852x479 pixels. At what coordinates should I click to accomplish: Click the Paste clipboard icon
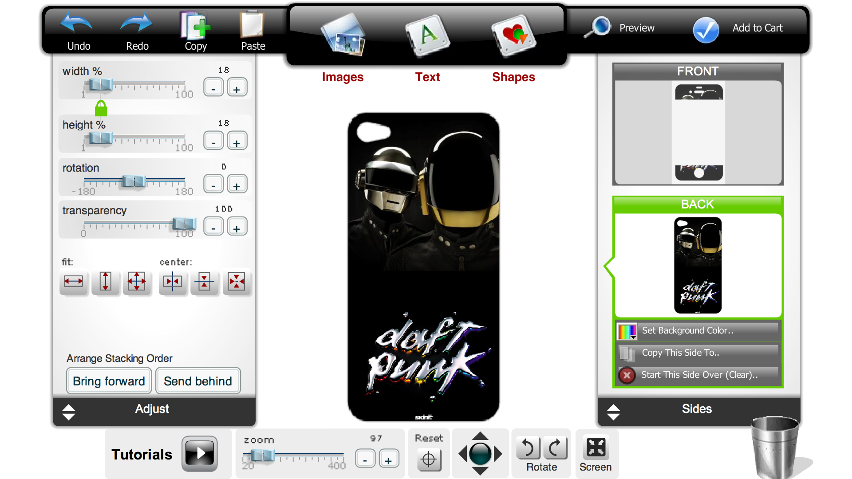click(252, 24)
